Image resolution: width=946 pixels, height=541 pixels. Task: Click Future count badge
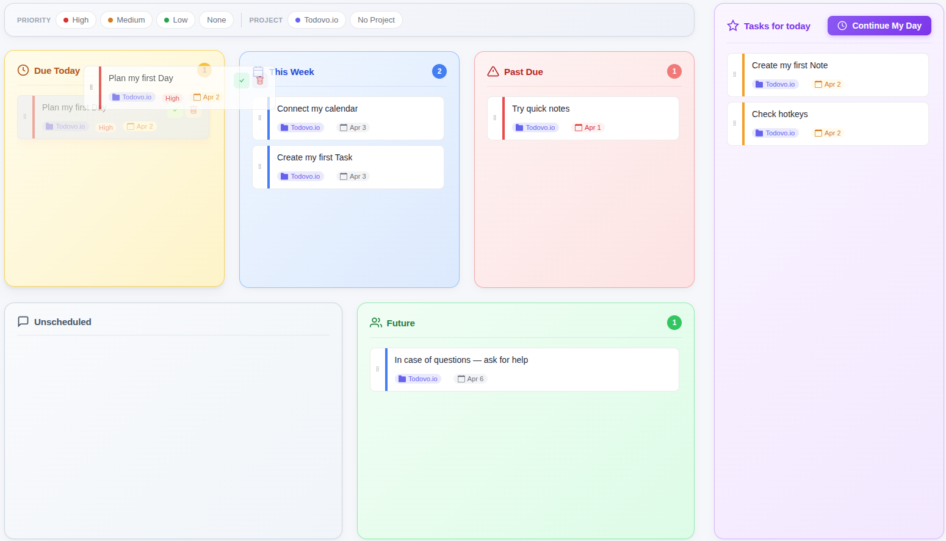click(x=674, y=323)
